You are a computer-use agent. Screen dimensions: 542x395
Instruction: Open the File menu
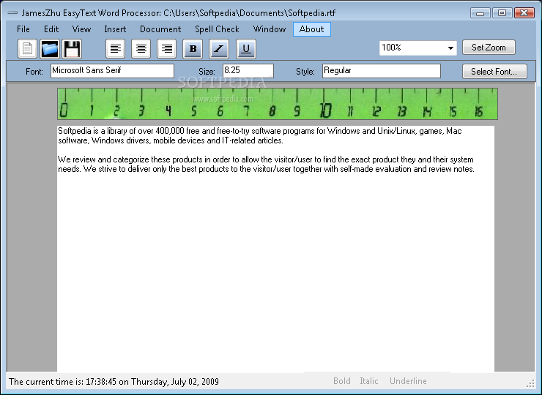point(23,29)
